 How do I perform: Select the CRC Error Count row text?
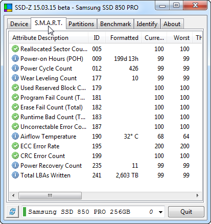(x=42, y=156)
